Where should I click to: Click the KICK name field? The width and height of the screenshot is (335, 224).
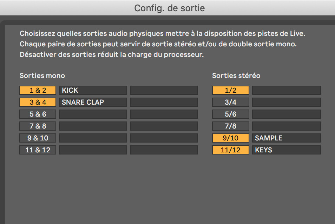[93, 90]
